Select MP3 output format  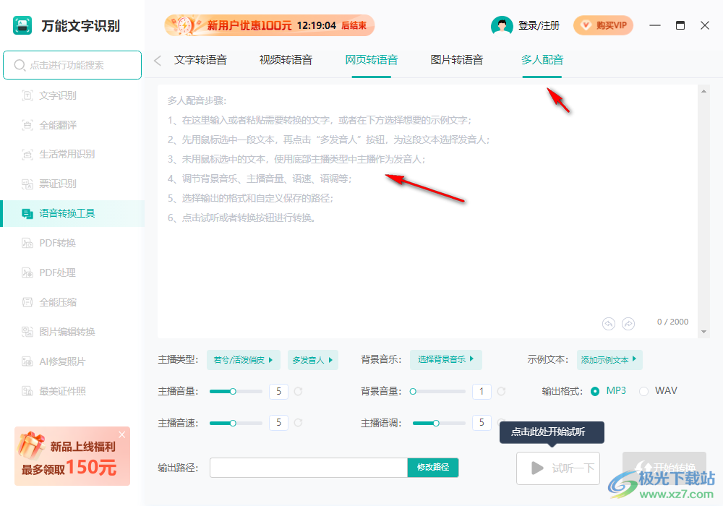[x=609, y=391]
